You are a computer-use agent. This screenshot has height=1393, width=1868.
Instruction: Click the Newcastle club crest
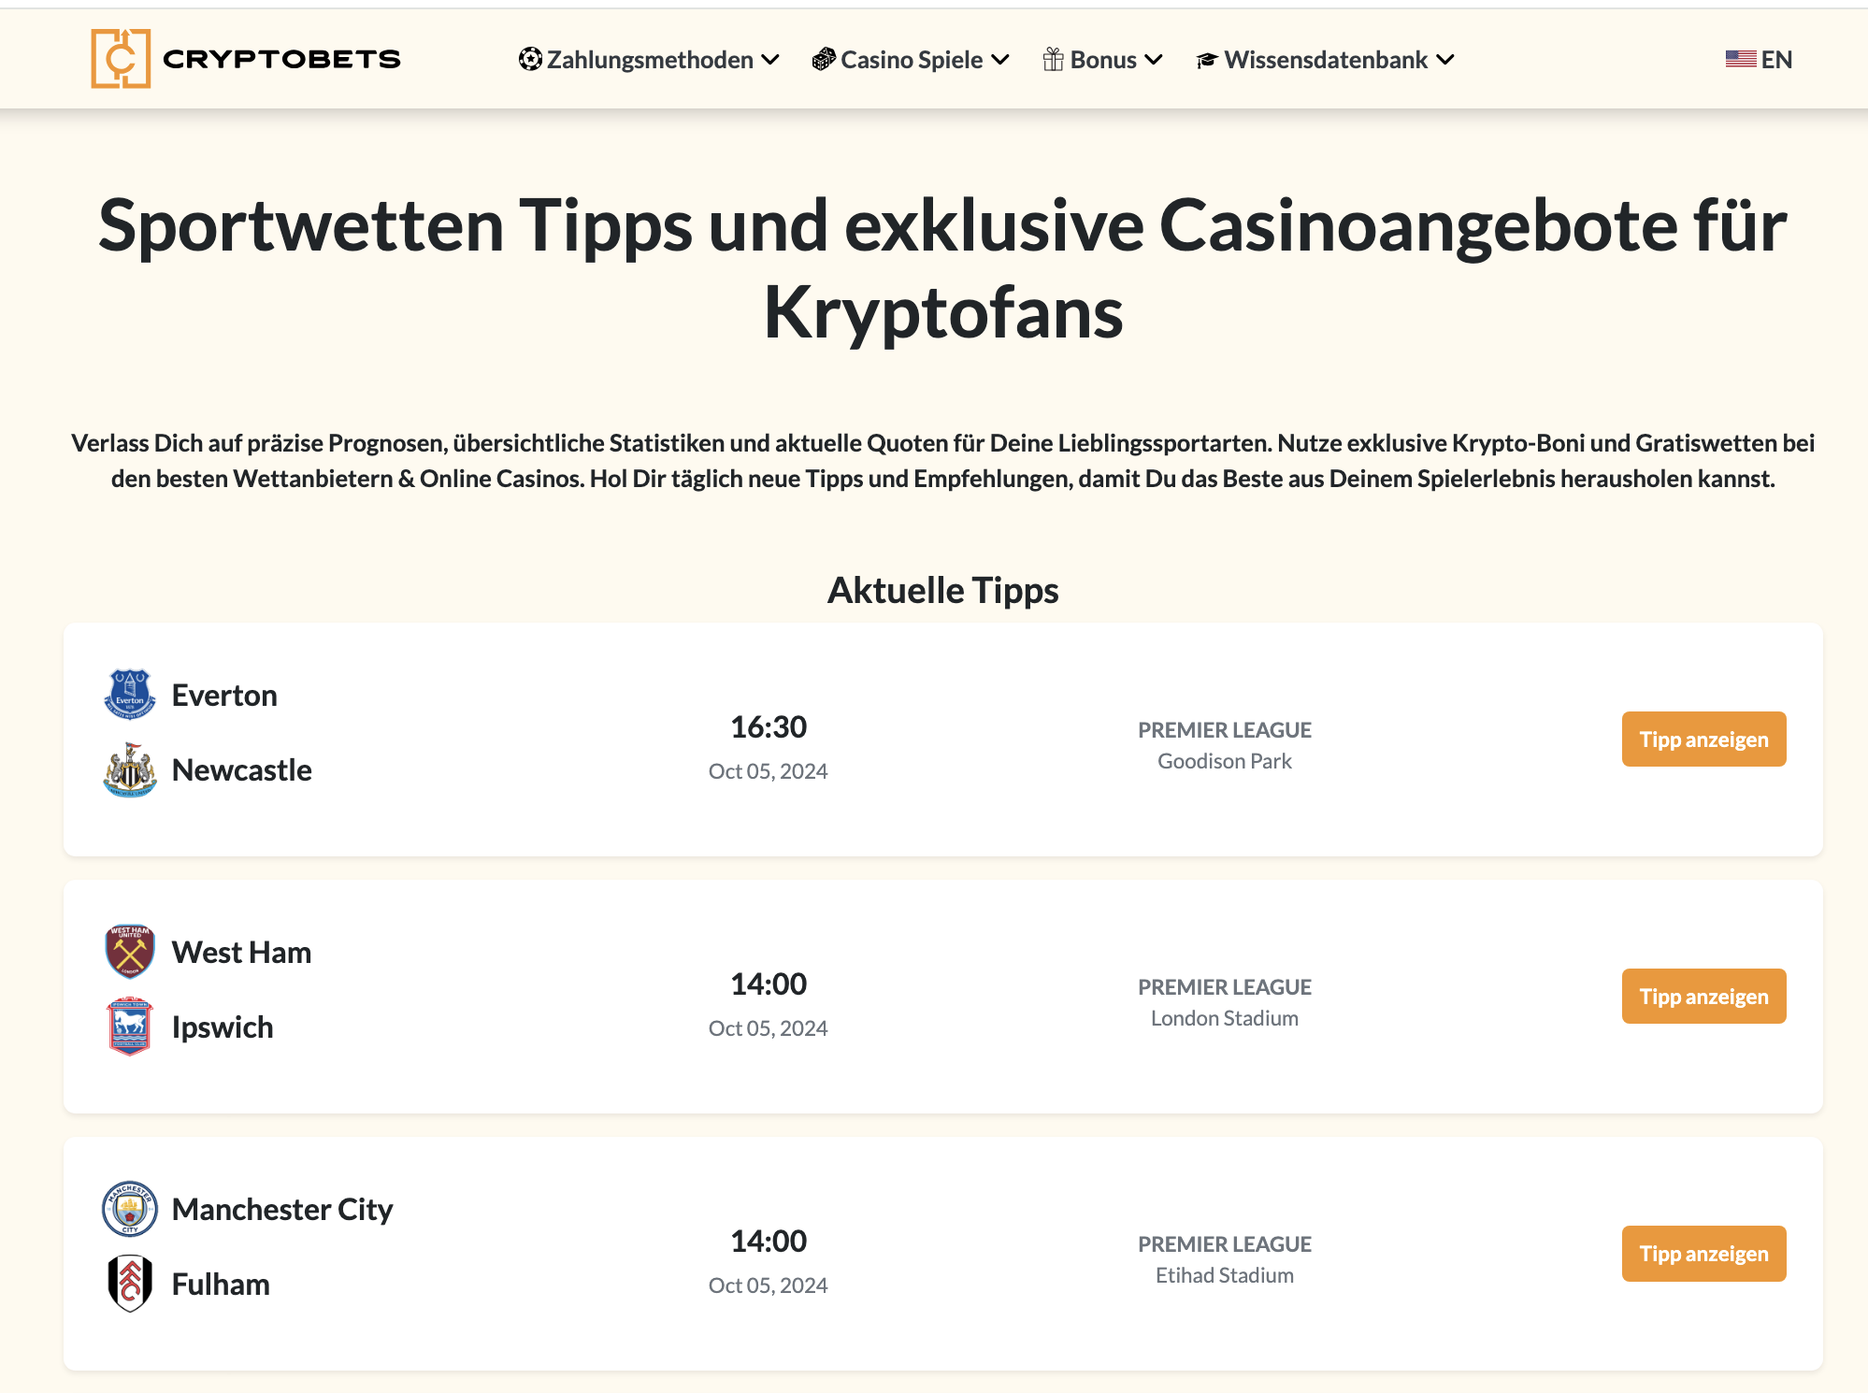tap(130, 770)
